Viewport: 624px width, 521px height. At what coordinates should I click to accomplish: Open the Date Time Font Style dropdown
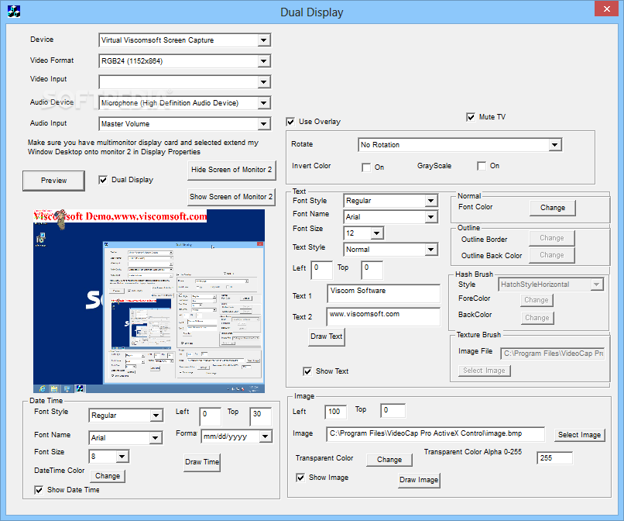[x=156, y=416]
